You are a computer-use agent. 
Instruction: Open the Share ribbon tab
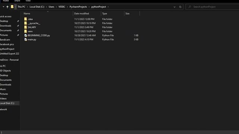coord(17,1)
